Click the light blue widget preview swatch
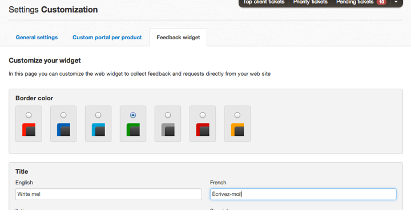Screen dimensions: 411x210 pos(98,130)
